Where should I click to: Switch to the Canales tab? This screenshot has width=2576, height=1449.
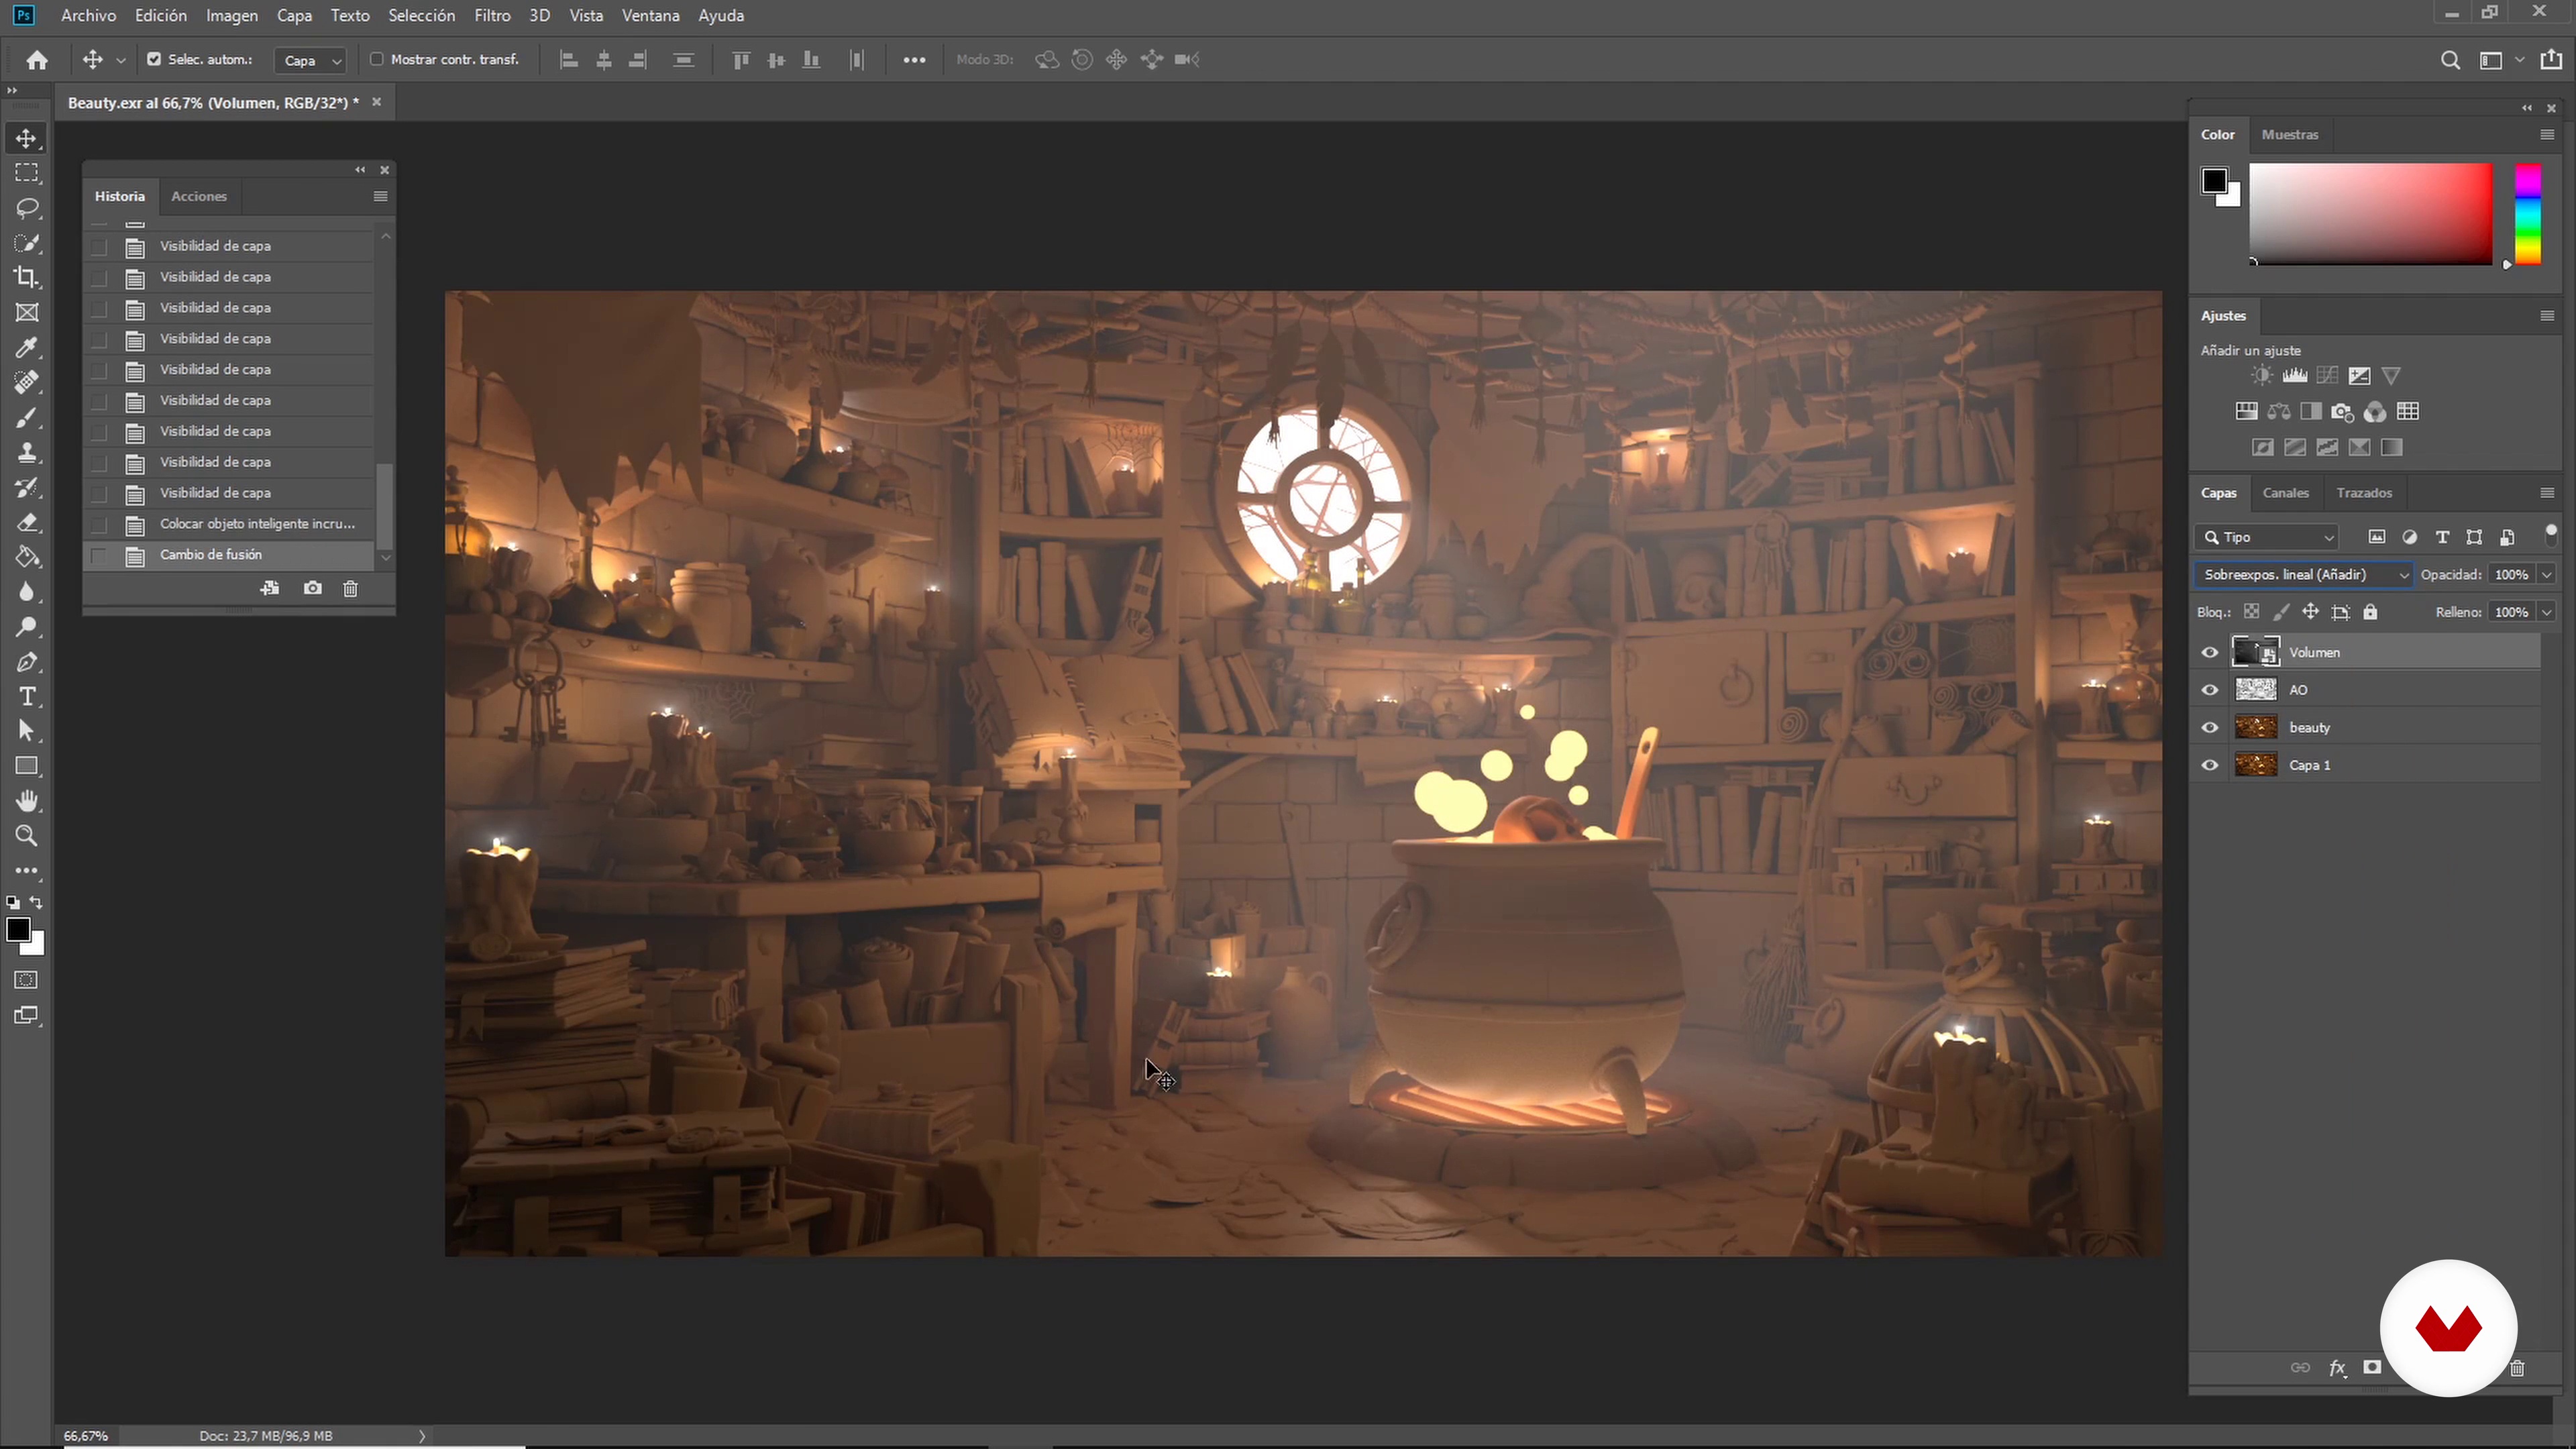click(x=2286, y=493)
